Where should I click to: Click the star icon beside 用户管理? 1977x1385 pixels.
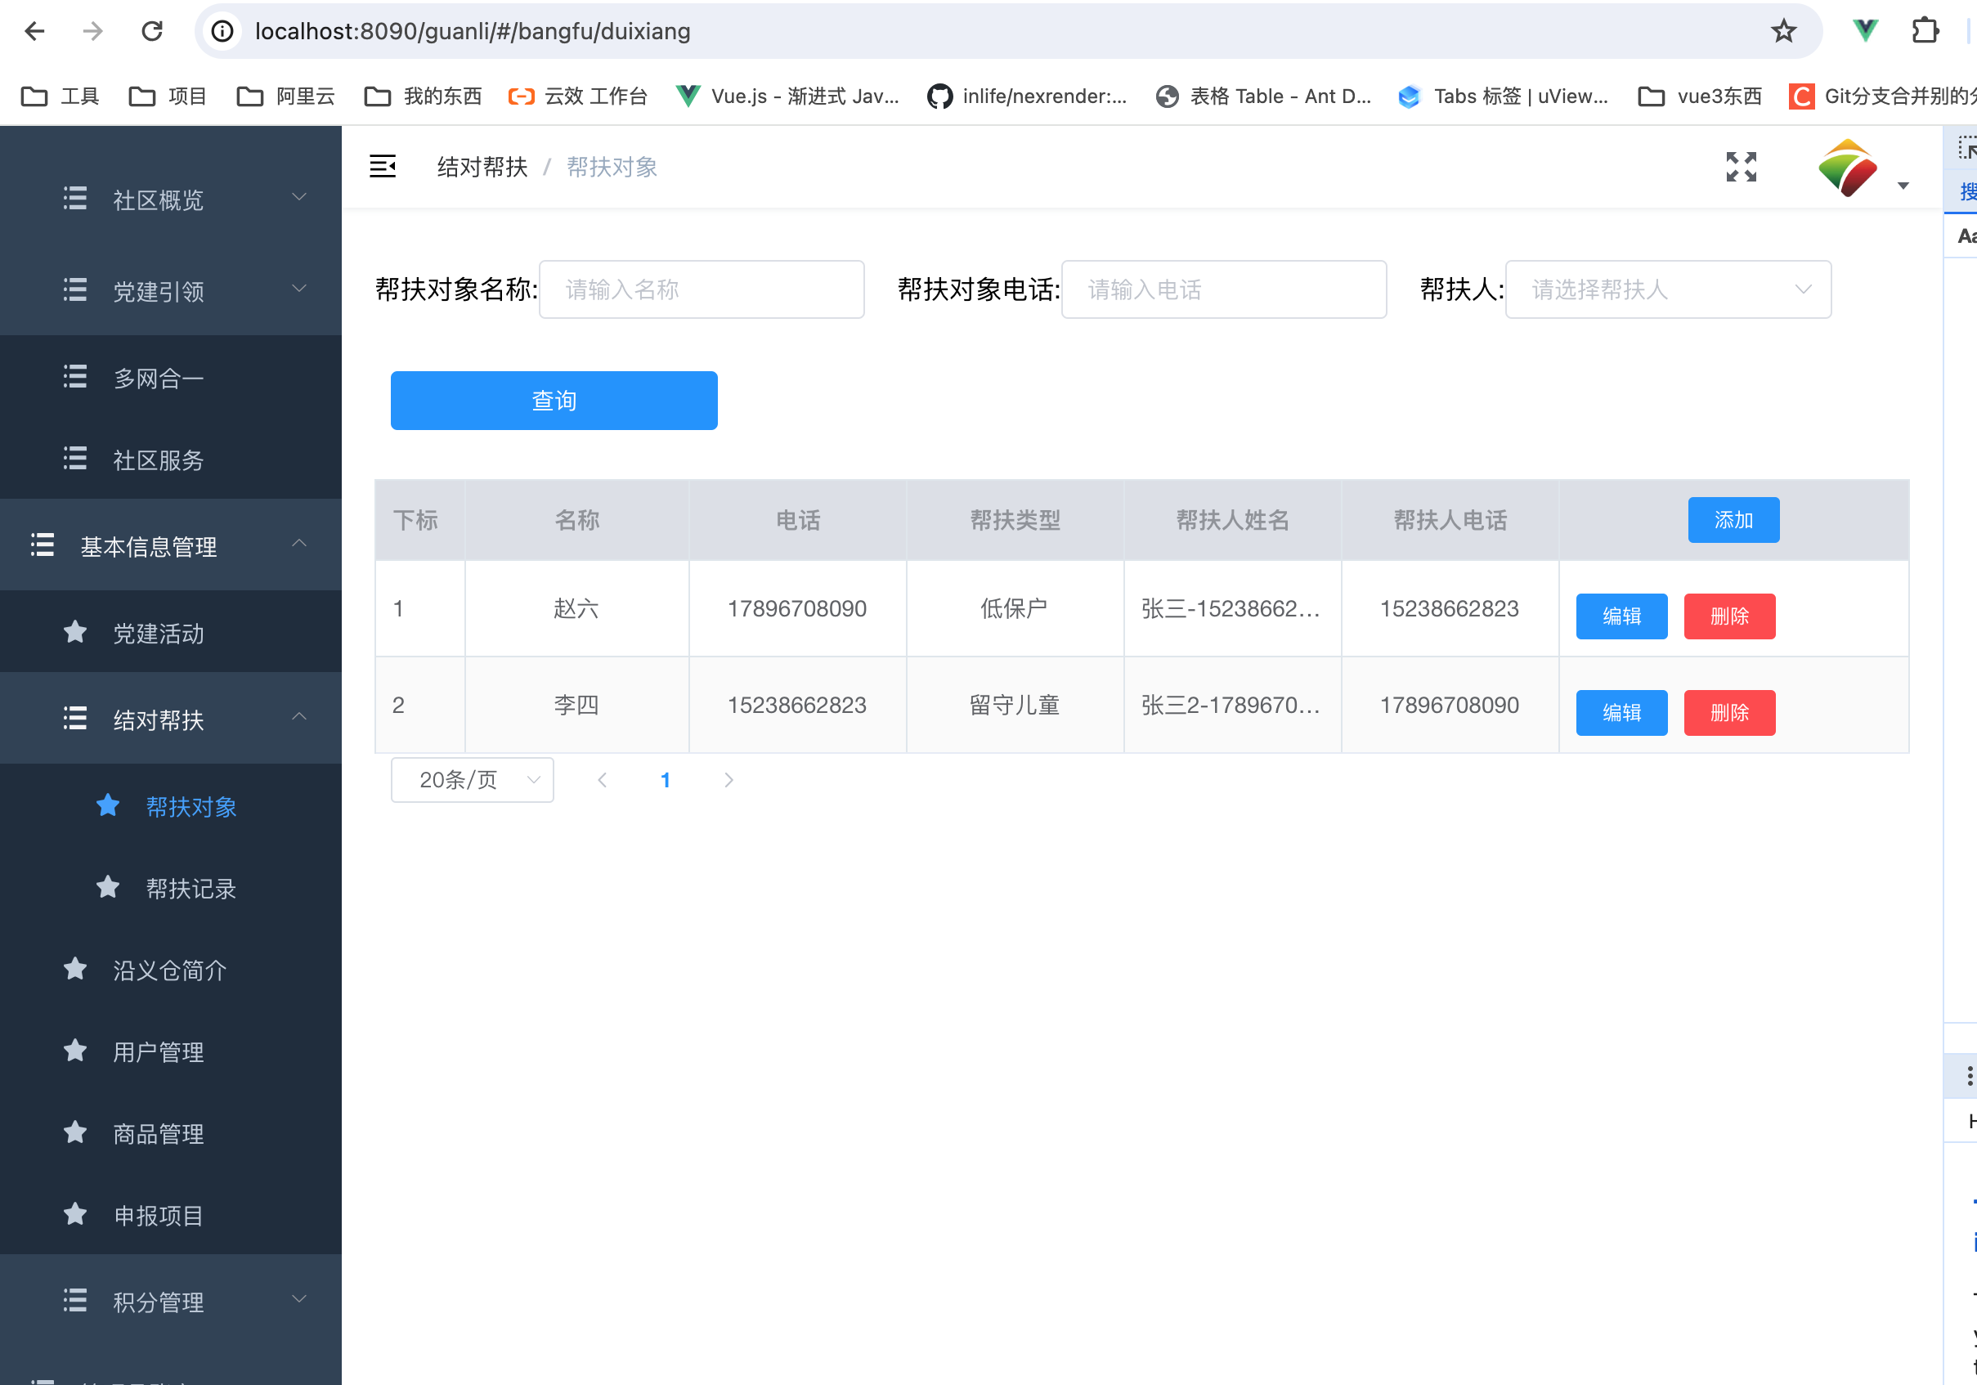75,1051
